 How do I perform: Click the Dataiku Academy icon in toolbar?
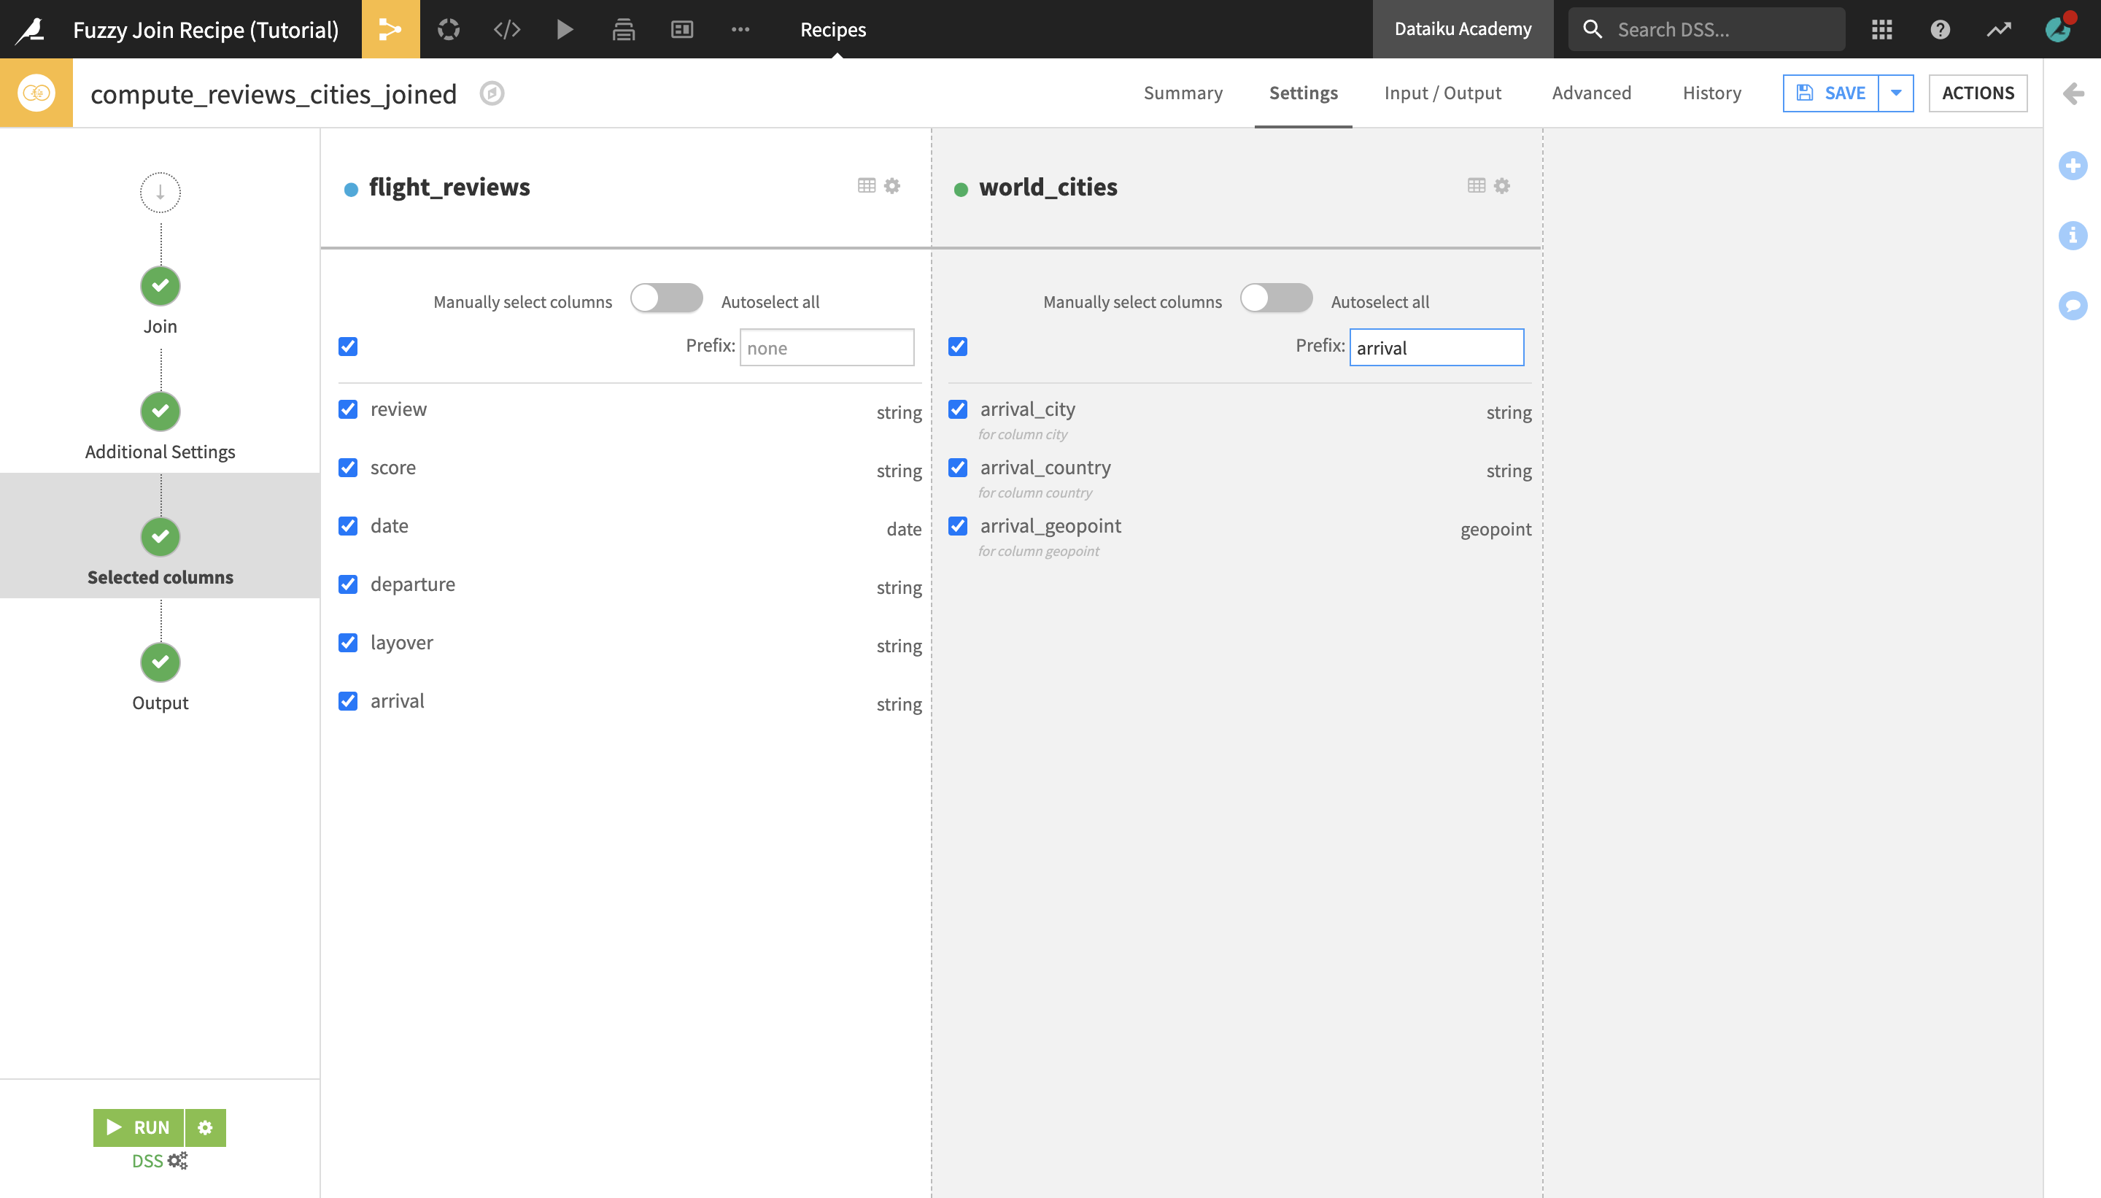1460,29
